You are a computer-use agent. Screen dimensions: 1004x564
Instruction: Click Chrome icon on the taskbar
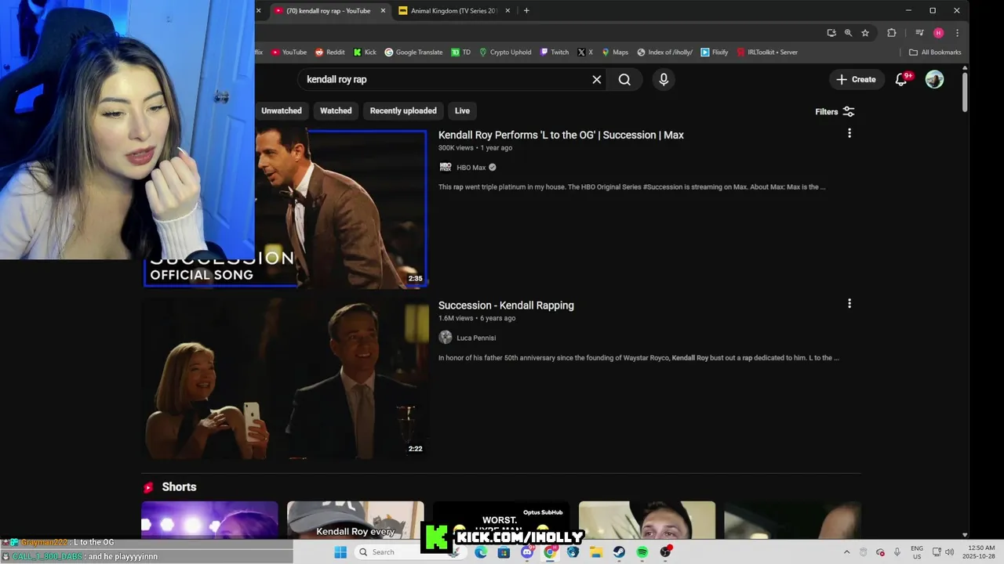[x=550, y=552]
